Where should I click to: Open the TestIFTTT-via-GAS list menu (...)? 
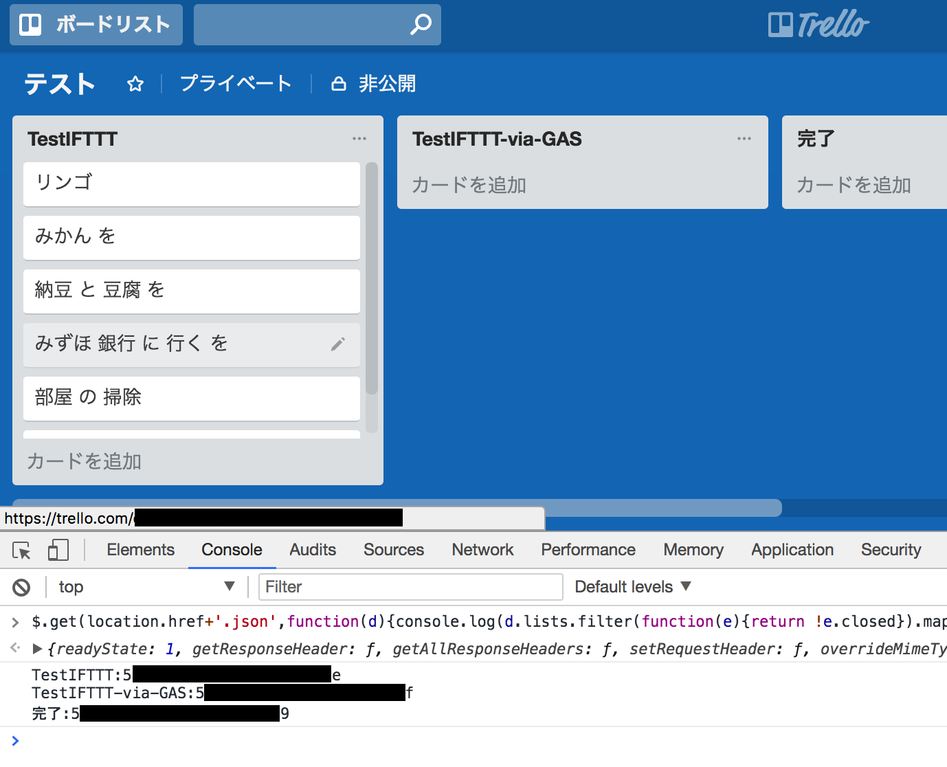click(x=744, y=138)
